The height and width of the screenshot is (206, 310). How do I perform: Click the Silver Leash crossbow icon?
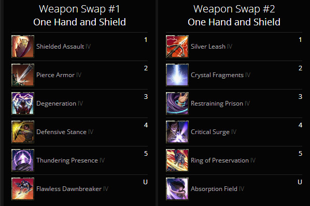pos(177,47)
